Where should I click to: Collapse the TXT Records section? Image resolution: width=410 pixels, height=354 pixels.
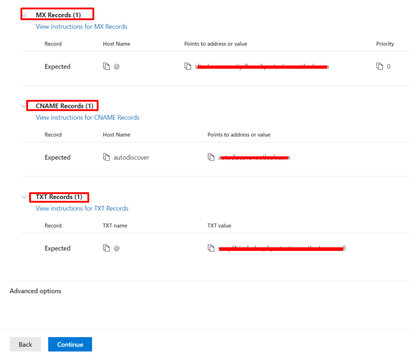pos(24,197)
